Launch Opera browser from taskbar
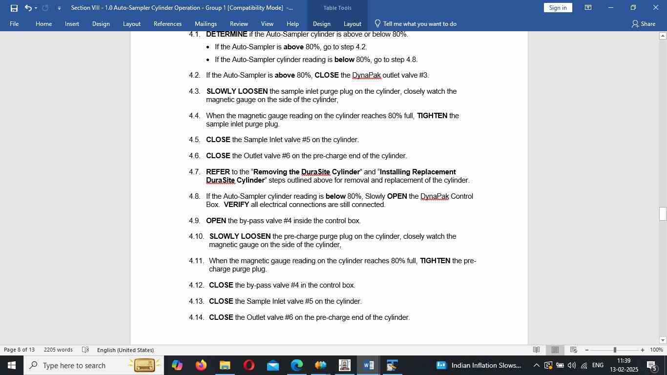The height and width of the screenshot is (375, 667). coord(249,365)
